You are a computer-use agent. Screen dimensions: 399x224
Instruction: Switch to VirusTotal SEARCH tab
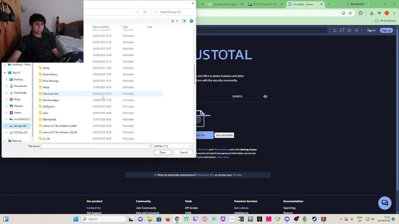click(237, 96)
